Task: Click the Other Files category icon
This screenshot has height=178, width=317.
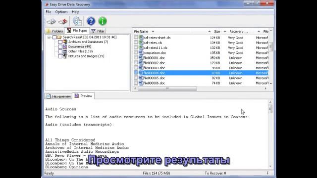Action: 65,51
